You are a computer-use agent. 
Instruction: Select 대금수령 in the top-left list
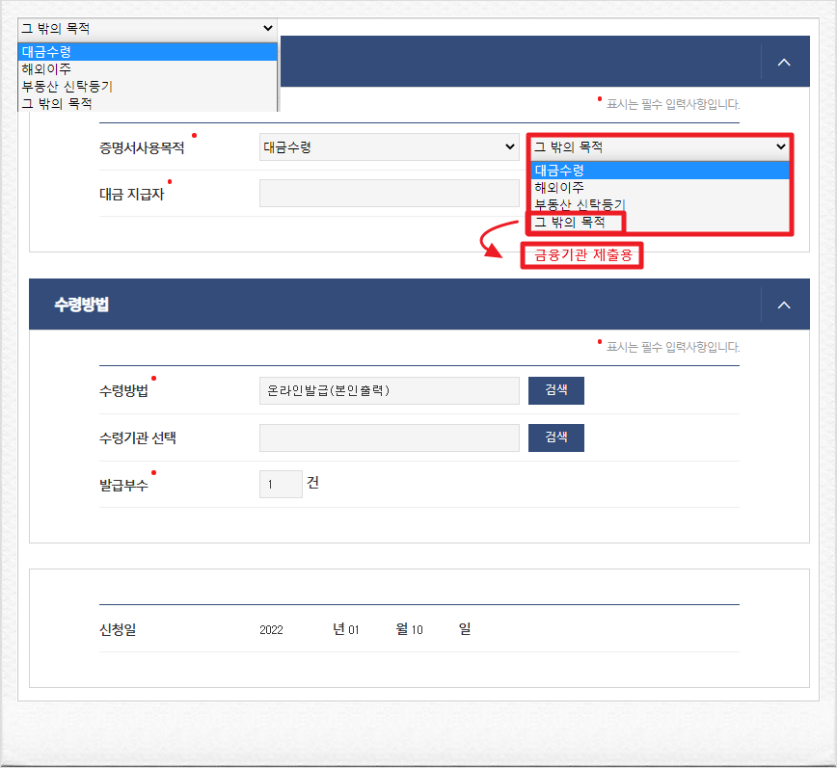[148, 52]
